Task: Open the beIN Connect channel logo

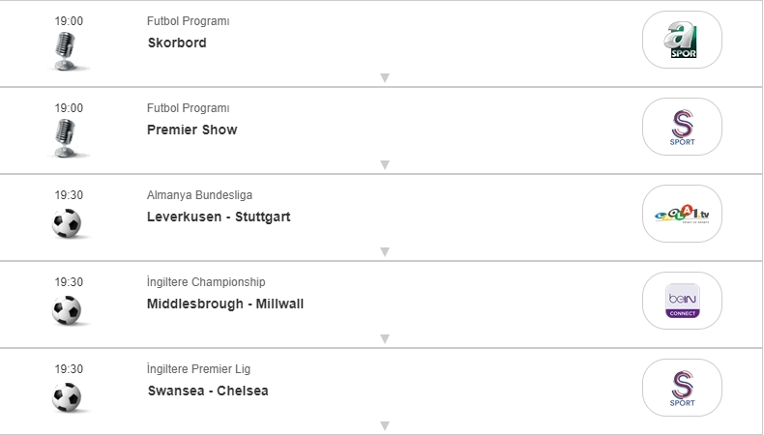Action: point(682,301)
